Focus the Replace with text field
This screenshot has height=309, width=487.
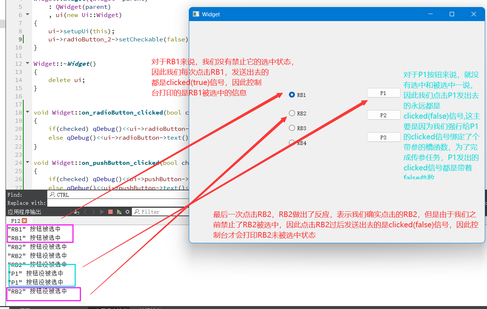tap(118, 203)
